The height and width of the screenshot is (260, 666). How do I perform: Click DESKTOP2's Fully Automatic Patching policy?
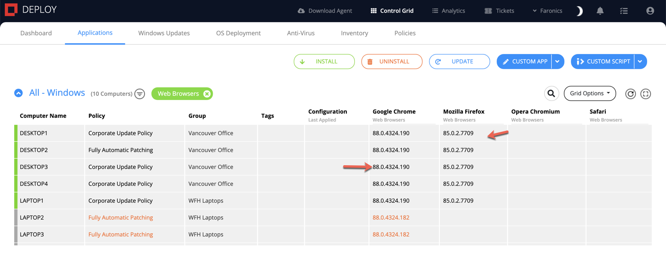[121, 150]
